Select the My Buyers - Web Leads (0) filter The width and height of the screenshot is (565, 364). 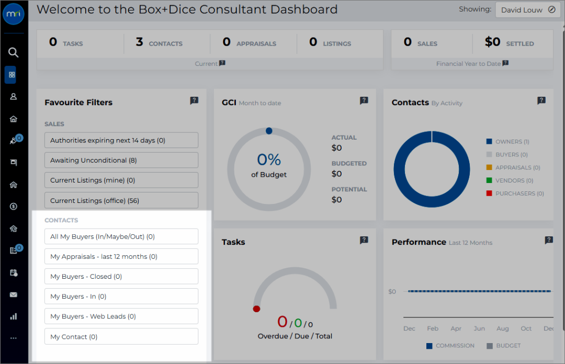121,316
